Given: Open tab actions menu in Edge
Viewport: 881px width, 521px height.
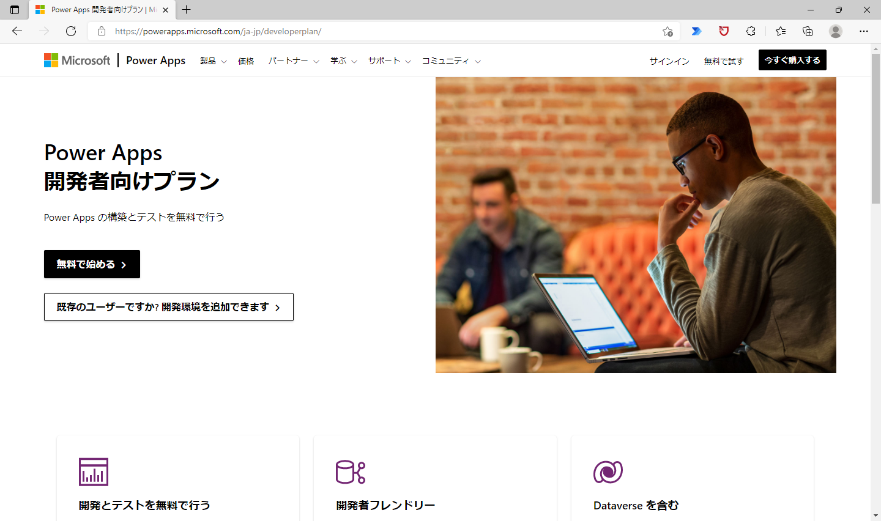Looking at the screenshot, I should (15, 10).
